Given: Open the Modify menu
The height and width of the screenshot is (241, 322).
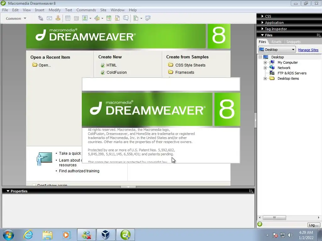Looking at the screenshot, I should click(55, 10).
